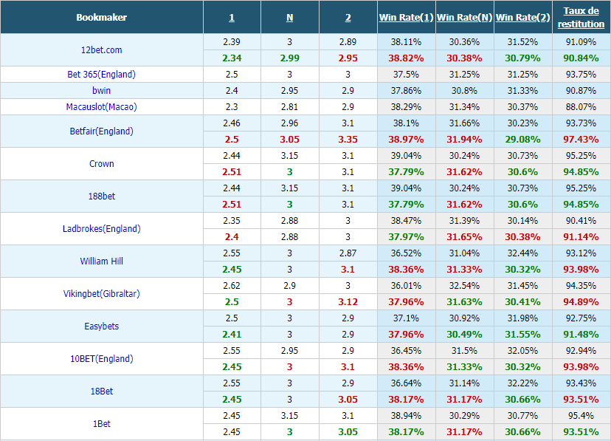Viewport: 611px width, 441px height.
Task: Click 1Bet win rate 38.94%
Action: [x=406, y=416]
